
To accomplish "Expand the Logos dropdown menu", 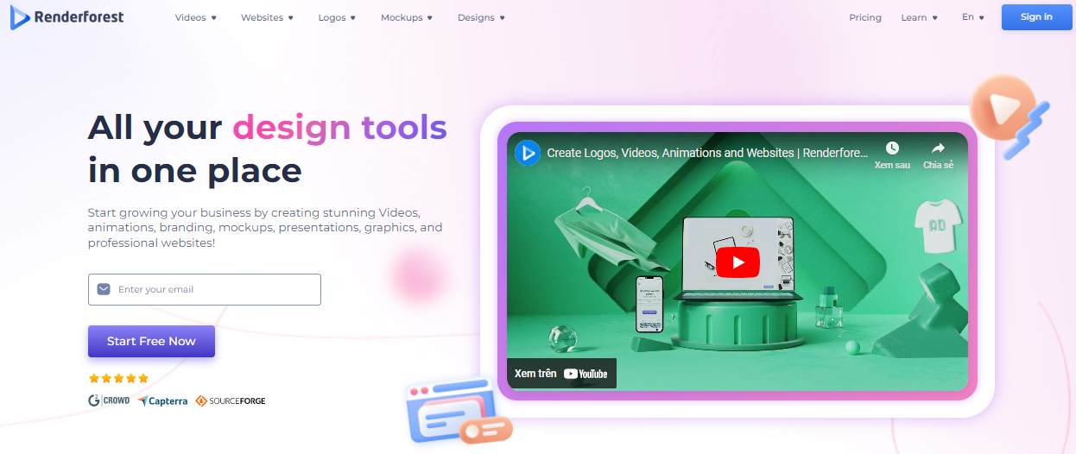I will (337, 17).
